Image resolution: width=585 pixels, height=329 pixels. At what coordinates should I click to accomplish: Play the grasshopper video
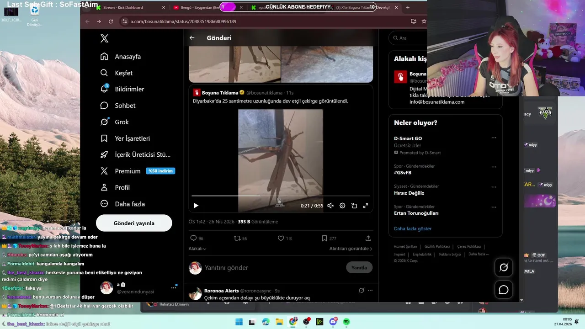[x=196, y=206]
